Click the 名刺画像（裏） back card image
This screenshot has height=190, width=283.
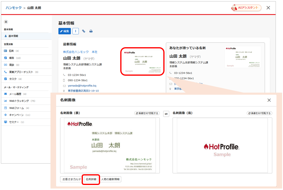222,145
